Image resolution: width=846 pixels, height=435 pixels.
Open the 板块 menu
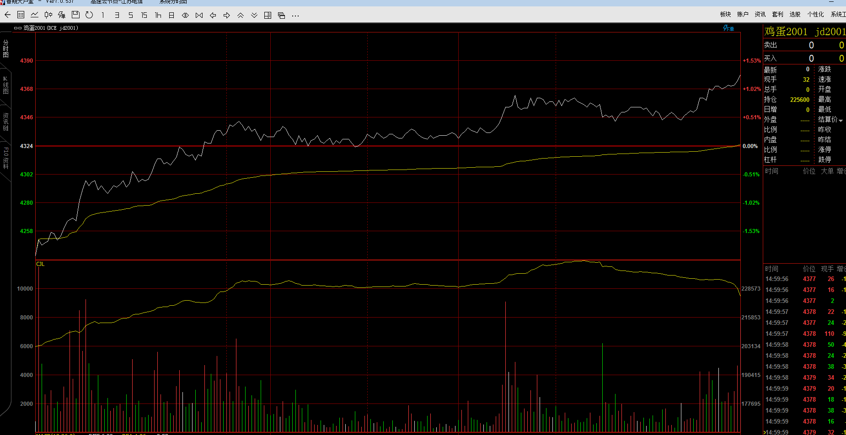click(x=725, y=14)
